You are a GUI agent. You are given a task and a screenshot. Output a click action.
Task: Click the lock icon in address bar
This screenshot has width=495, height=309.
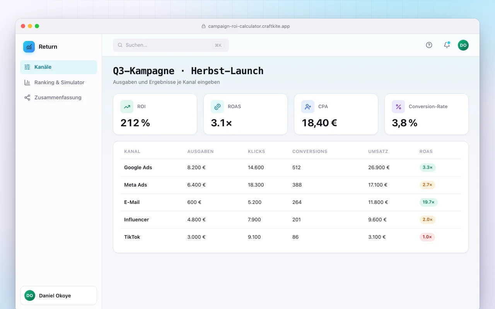(x=204, y=26)
